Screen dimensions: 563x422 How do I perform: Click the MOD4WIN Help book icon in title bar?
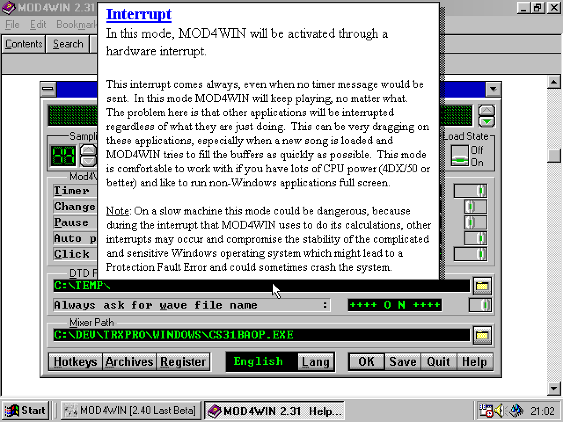click(8, 8)
